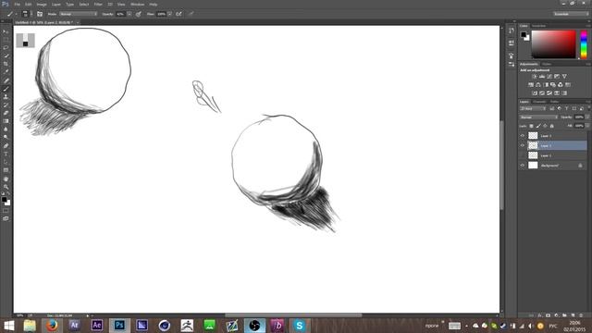Add a layer mask button
Image resolution: width=592 pixels, height=333 pixels.
[548, 315]
